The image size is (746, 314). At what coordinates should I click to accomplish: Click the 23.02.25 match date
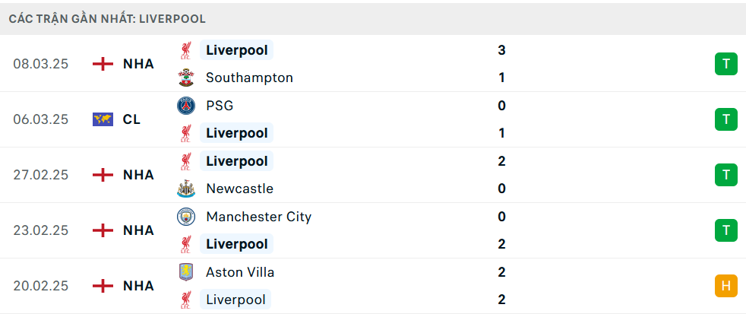tap(41, 230)
